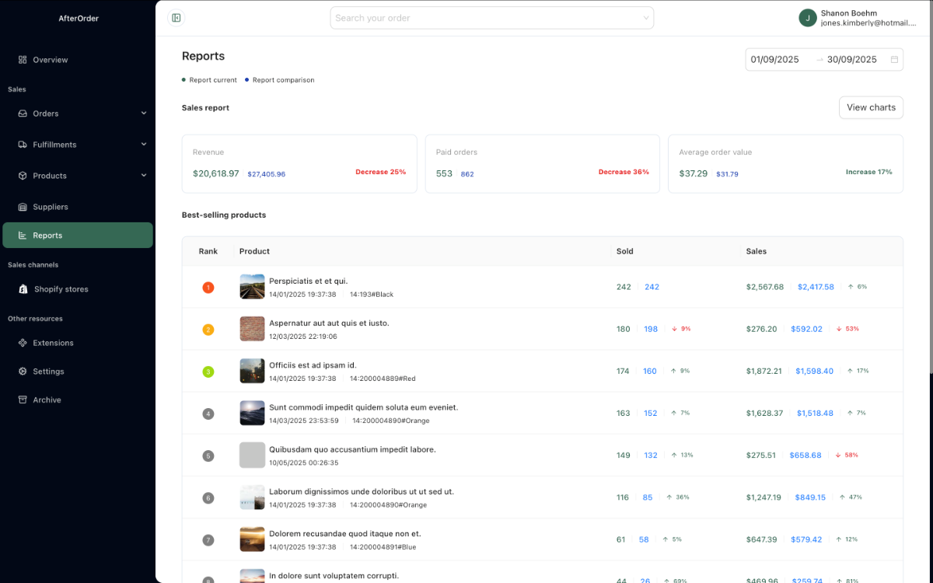Click the Shopify stores bag icon
933x583 pixels.
pyautogui.click(x=23, y=289)
